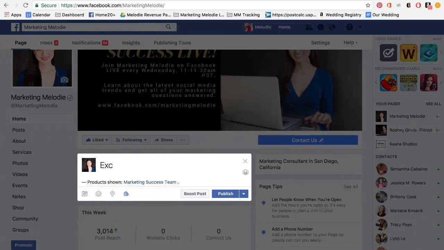
Task: Open notifications globe icon in header
Action: 332,27
